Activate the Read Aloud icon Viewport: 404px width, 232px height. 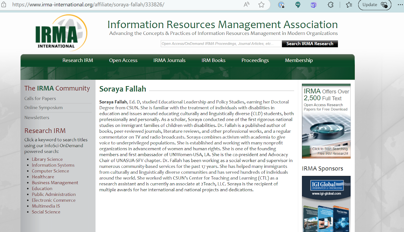(x=246, y=5)
